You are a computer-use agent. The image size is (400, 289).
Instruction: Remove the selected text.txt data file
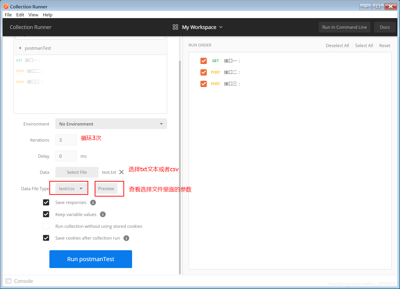coord(121,172)
